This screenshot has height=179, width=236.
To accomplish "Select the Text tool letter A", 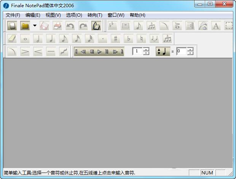I will point(216,26).
